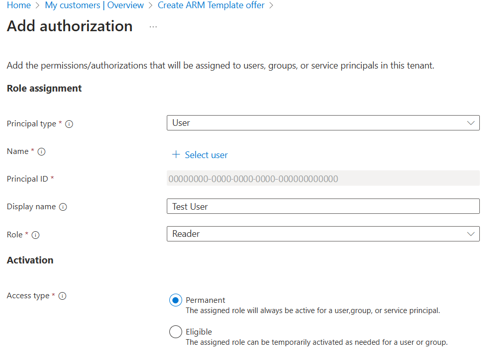Image resolution: width=487 pixels, height=354 pixels.
Task: Go to the Home breadcrumb link
Action: point(18,5)
